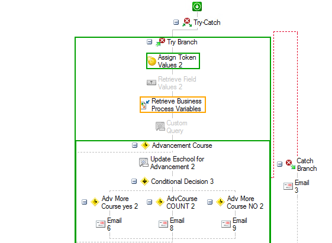Select the AdvCourse COUNT 2 branch label
The width and height of the screenshot is (332, 243).
(182, 202)
